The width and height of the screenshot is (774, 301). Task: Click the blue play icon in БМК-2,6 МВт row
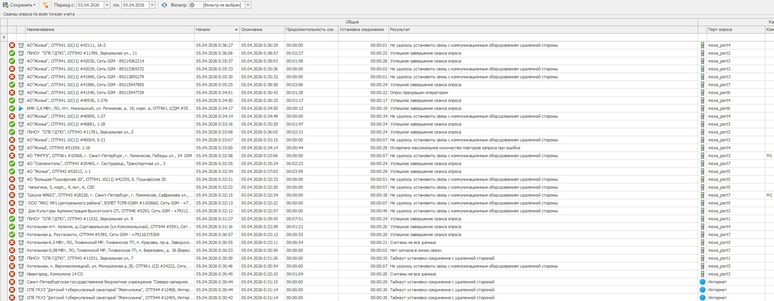pyautogui.click(x=21, y=108)
